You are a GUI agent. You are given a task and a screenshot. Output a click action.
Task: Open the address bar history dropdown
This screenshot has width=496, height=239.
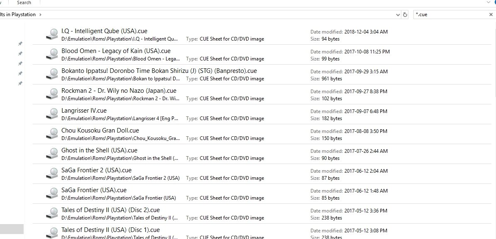(x=398, y=14)
